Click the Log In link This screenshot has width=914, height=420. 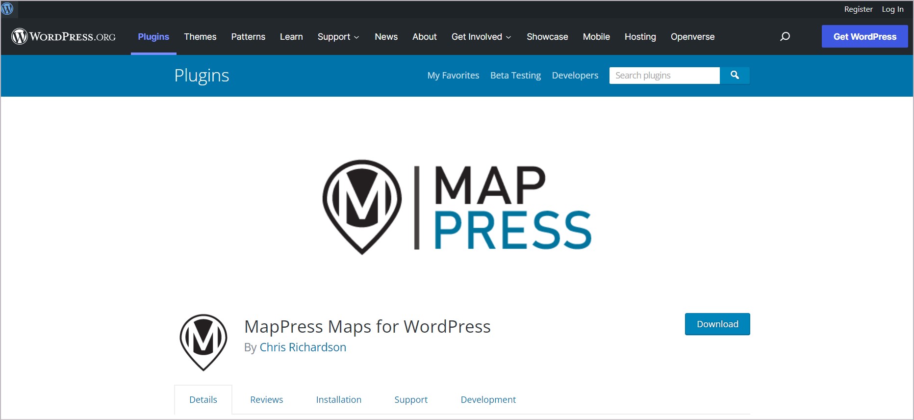pyautogui.click(x=892, y=9)
